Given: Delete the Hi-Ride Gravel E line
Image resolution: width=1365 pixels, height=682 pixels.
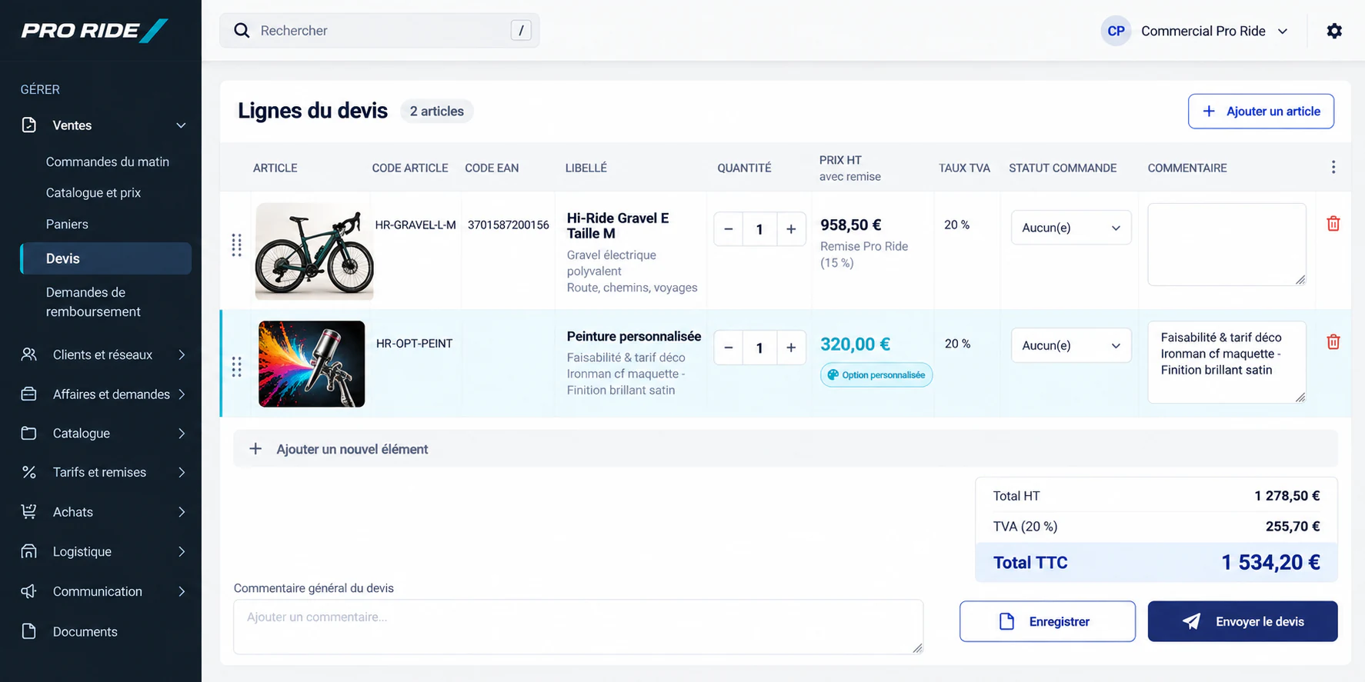Looking at the screenshot, I should pyautogui.click(x=1333, y=224).
